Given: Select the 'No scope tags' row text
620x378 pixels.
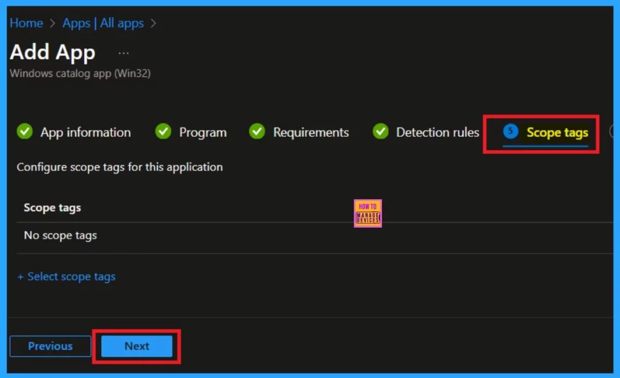Looking at the screenshot, I should point(60,235).
